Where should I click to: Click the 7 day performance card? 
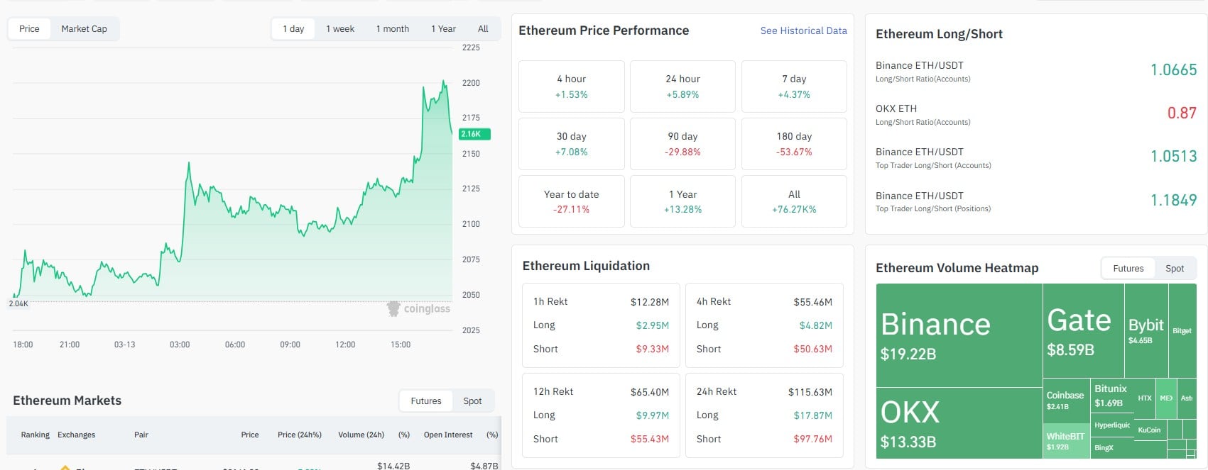tap(793, 86)
